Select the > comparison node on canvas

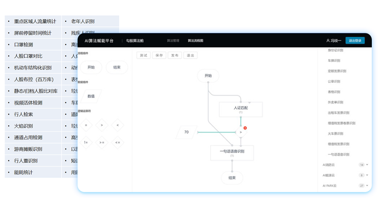click(x=241, y=132)
